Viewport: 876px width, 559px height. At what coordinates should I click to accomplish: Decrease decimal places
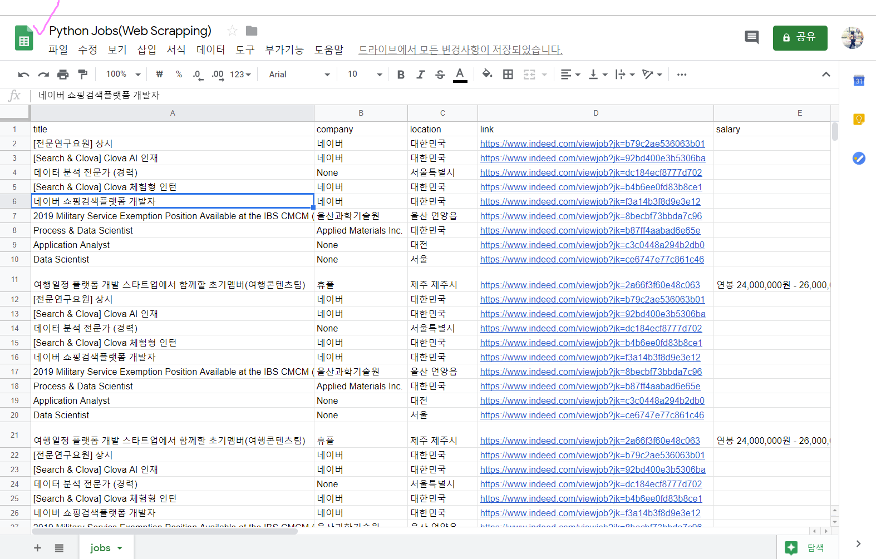198,75
